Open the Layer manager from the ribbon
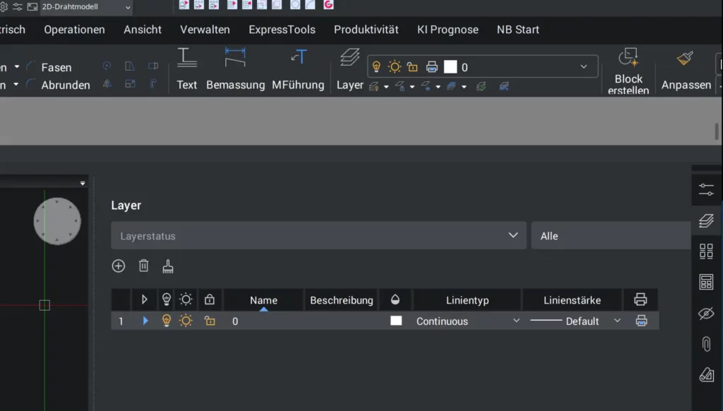 pos(350,68)
